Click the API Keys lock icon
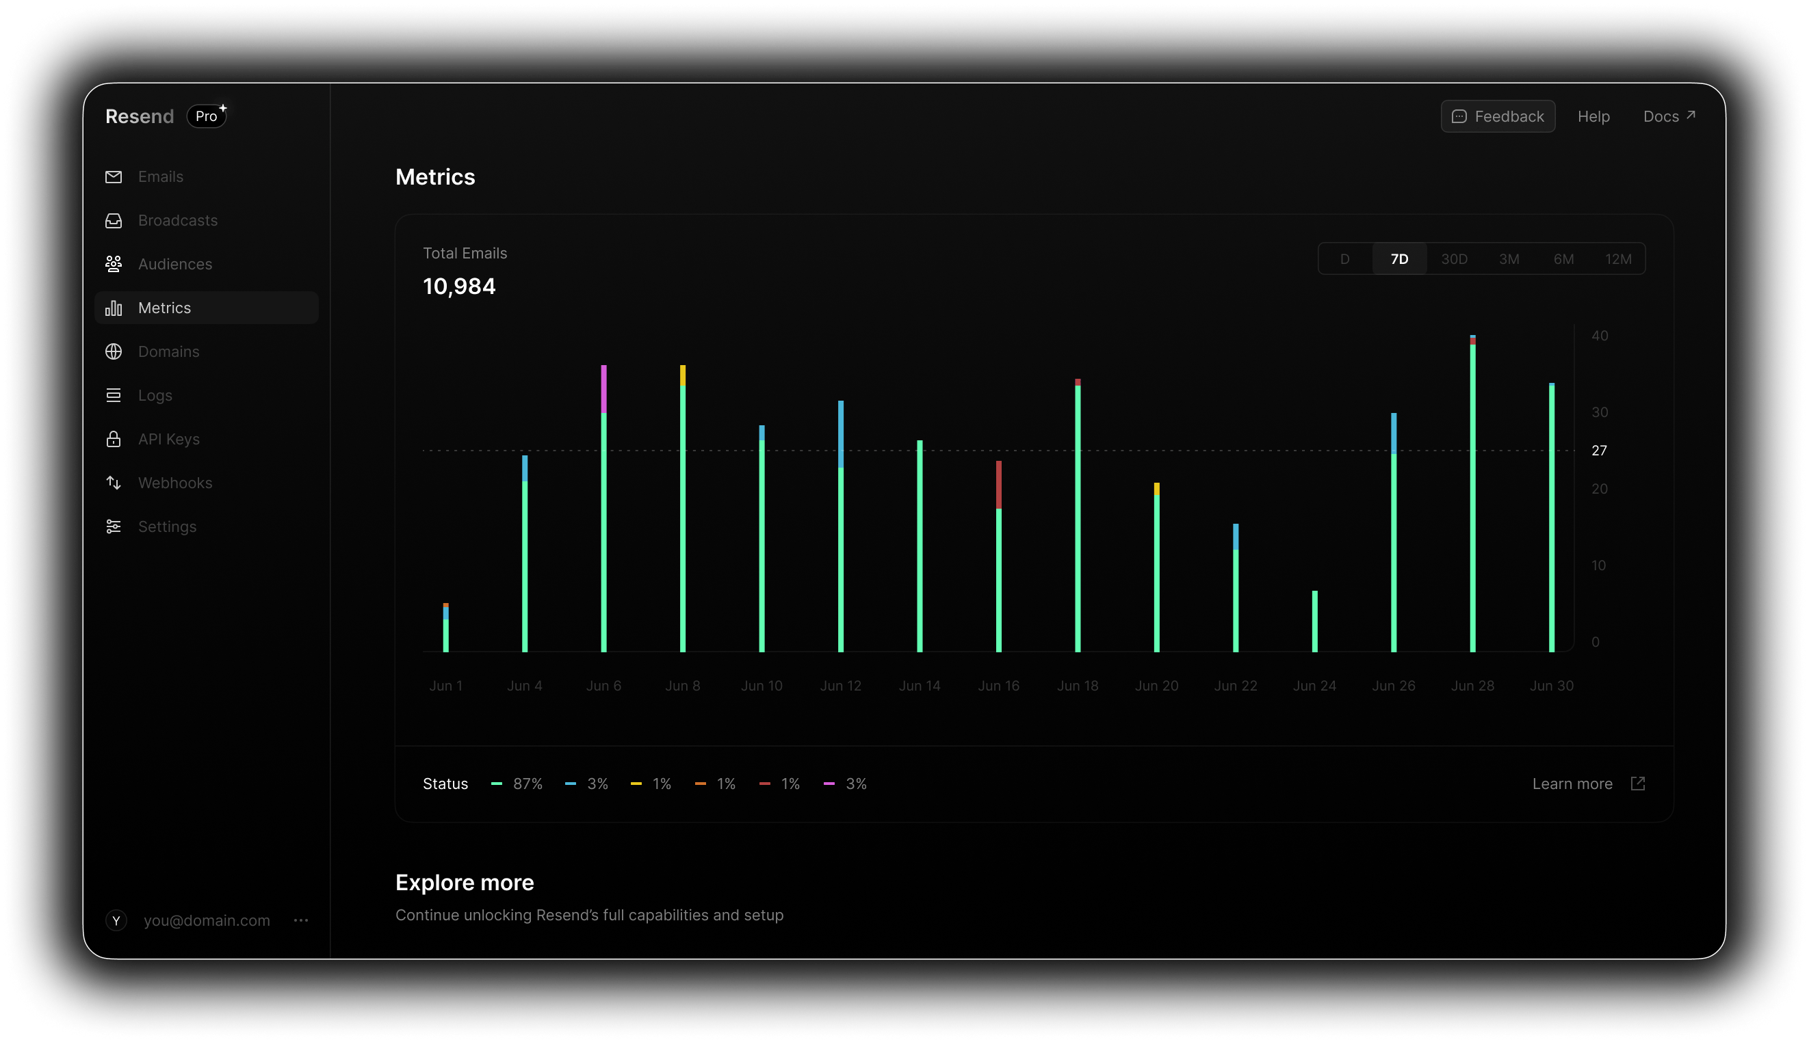Viewport: 1809px width, 1042px height. tap(114, 438)
